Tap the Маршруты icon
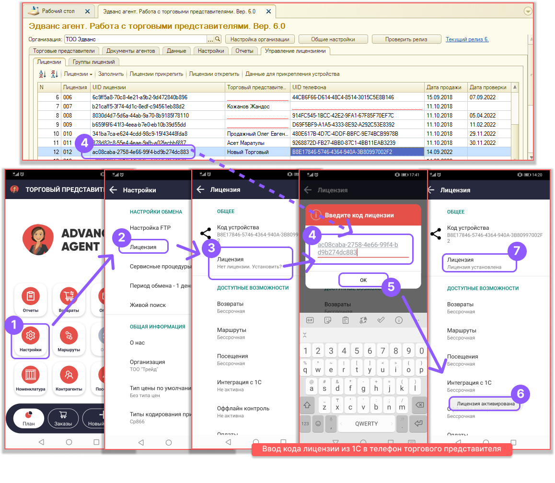 pyautogui.click(x=69, y=335)
